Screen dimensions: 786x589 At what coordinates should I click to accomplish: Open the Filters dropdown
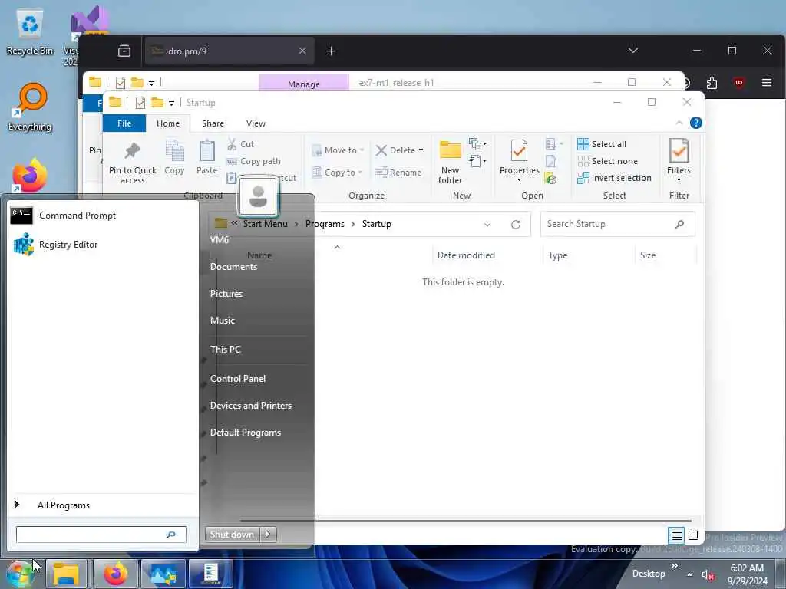pos(679,160)
